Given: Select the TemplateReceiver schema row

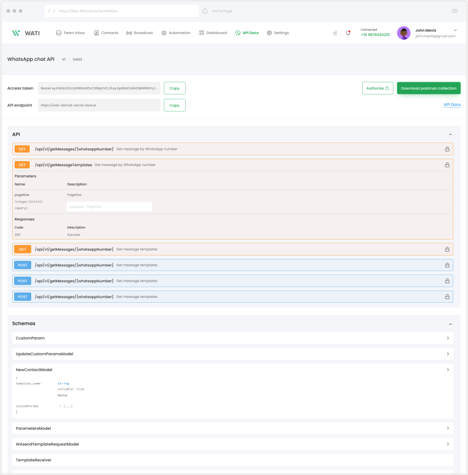Looking at the screenshot, I should coord(233,460).
